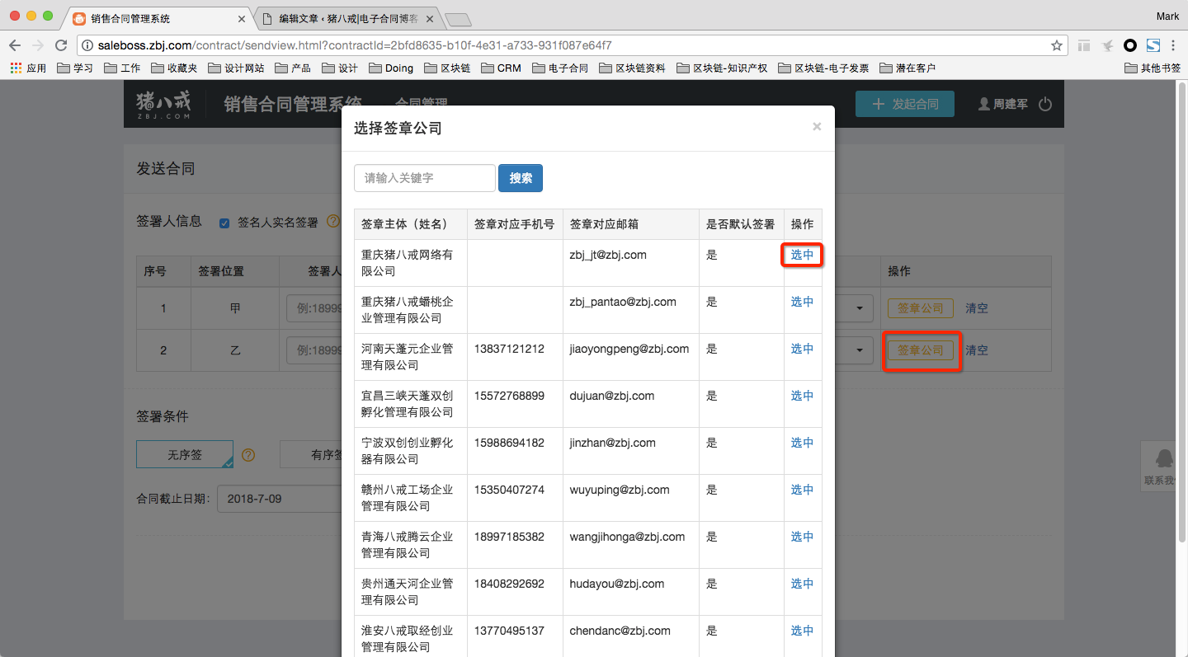This screenshot has width=1188, height=657.
Task: Open the 区块链-知识产权 bookmark folder
Action: point(721,68)
